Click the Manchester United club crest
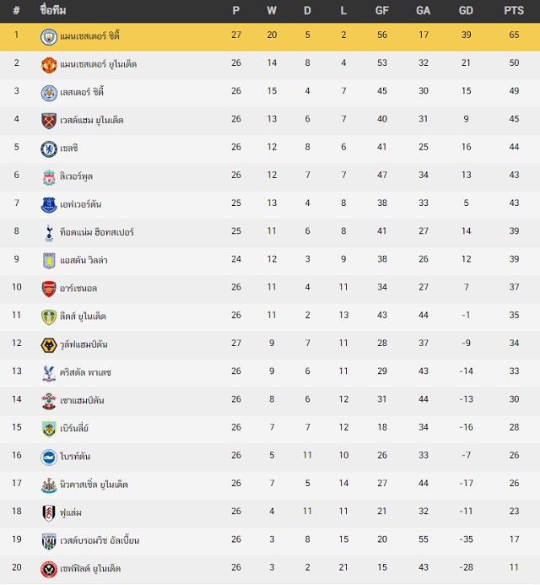 pos(48,65)
